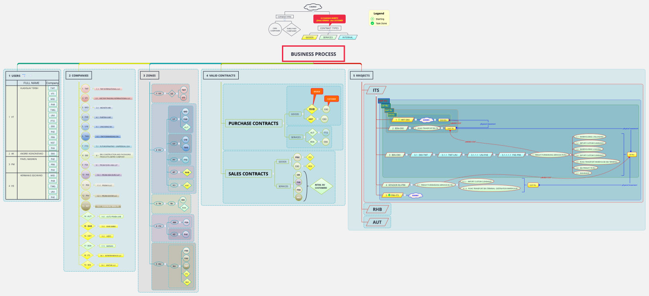
Task: Click the Starting play icon in the Legend
Action: 372,19
